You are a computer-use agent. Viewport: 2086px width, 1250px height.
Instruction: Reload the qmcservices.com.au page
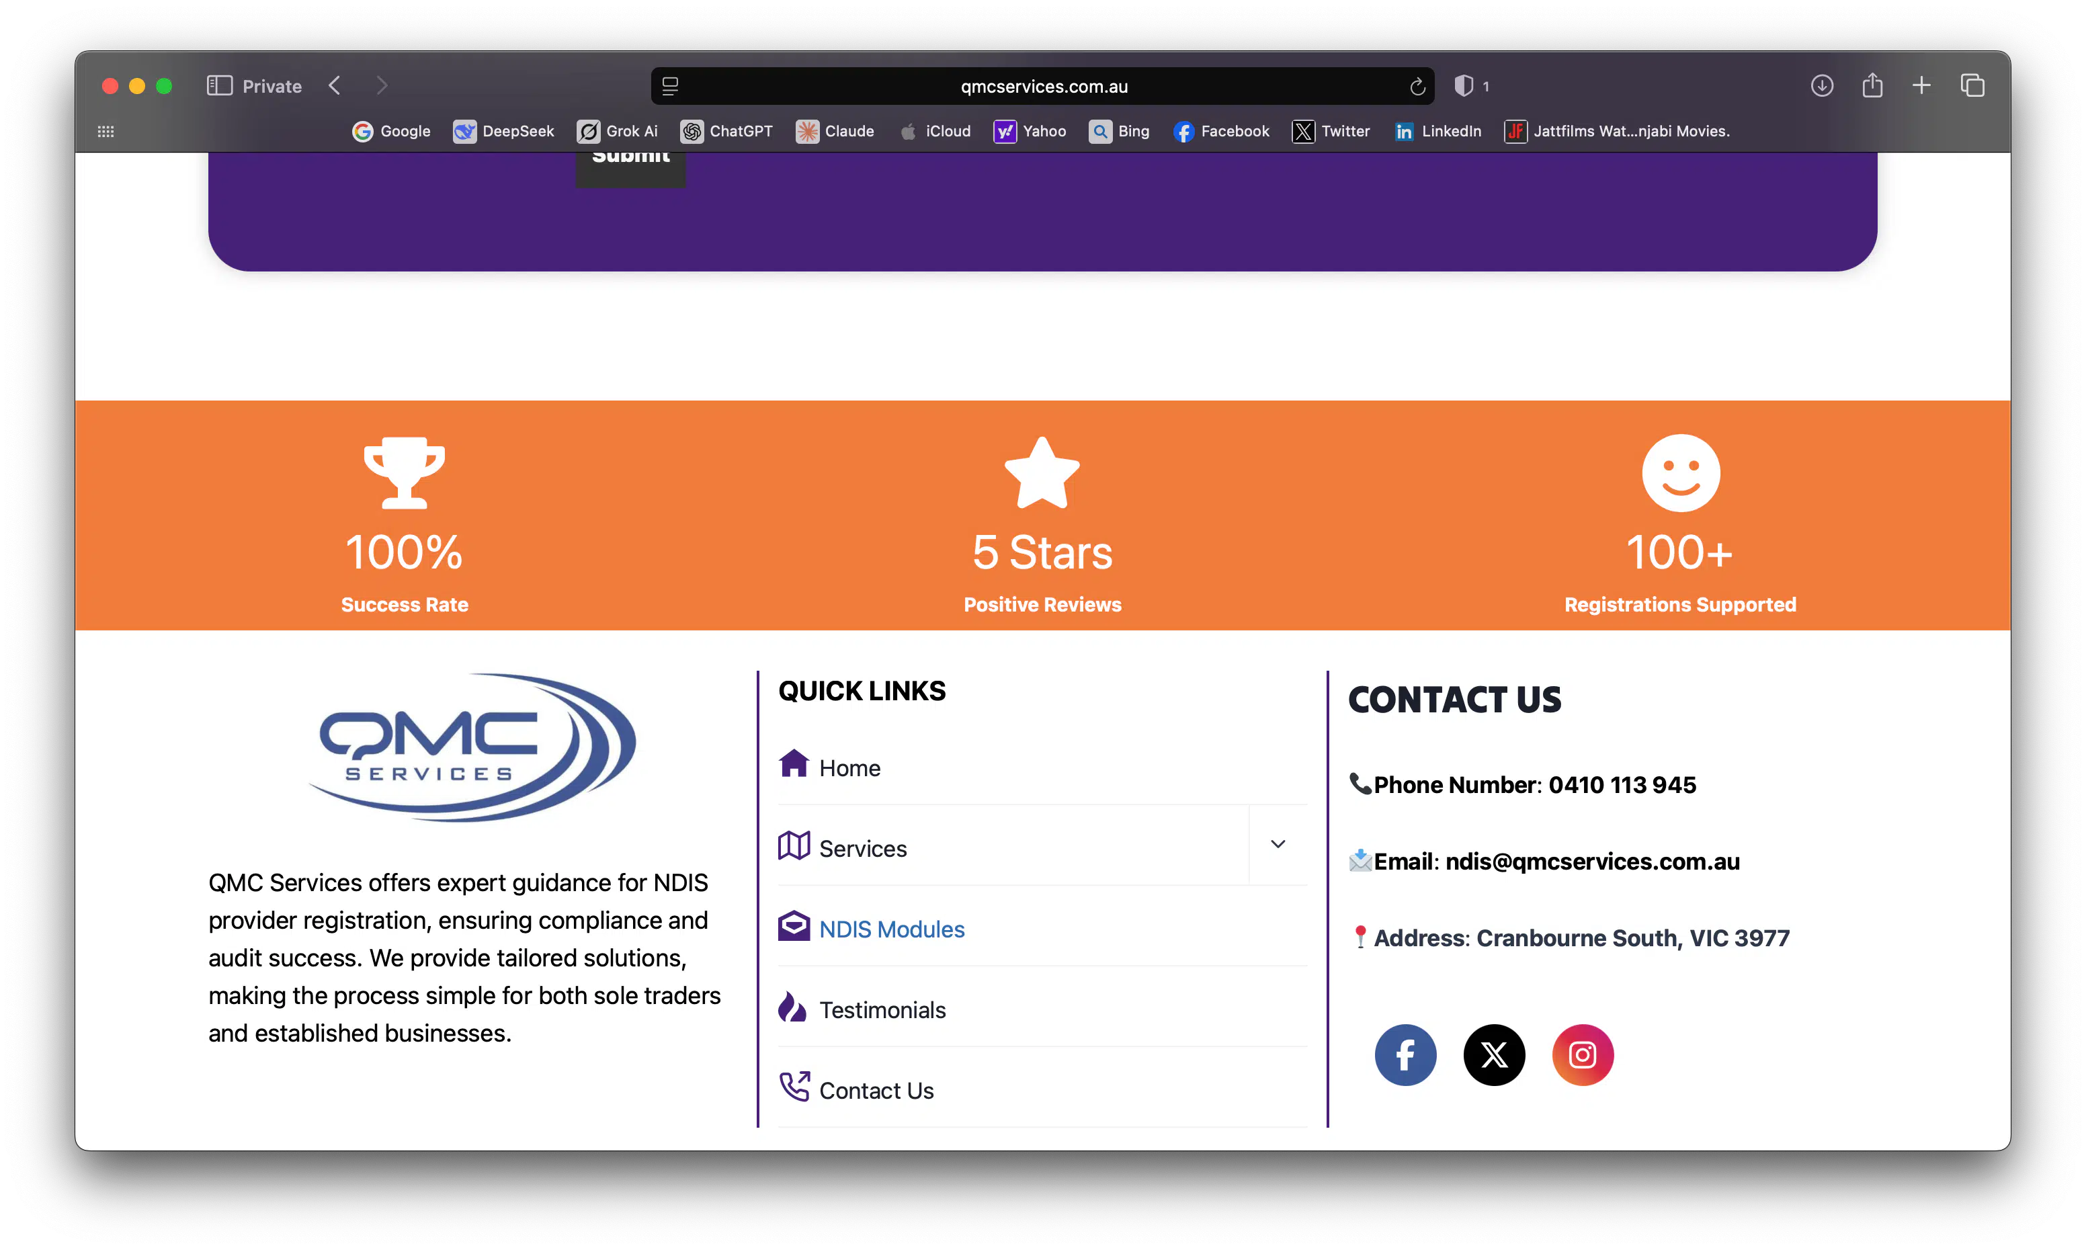point(1417,85)
